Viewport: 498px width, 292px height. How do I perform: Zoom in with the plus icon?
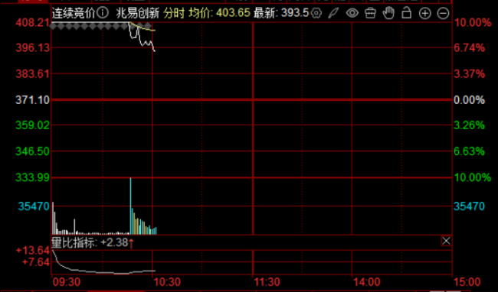425,13
